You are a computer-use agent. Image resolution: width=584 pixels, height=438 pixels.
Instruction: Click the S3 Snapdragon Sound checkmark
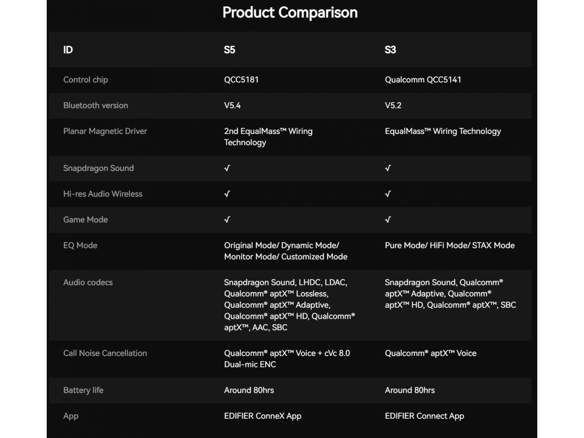[388, 168]
